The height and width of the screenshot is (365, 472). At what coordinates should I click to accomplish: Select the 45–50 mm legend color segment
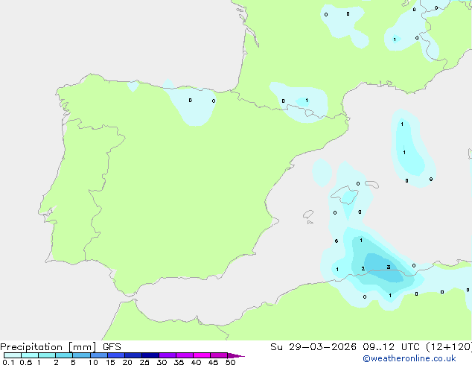pos(219,355)
